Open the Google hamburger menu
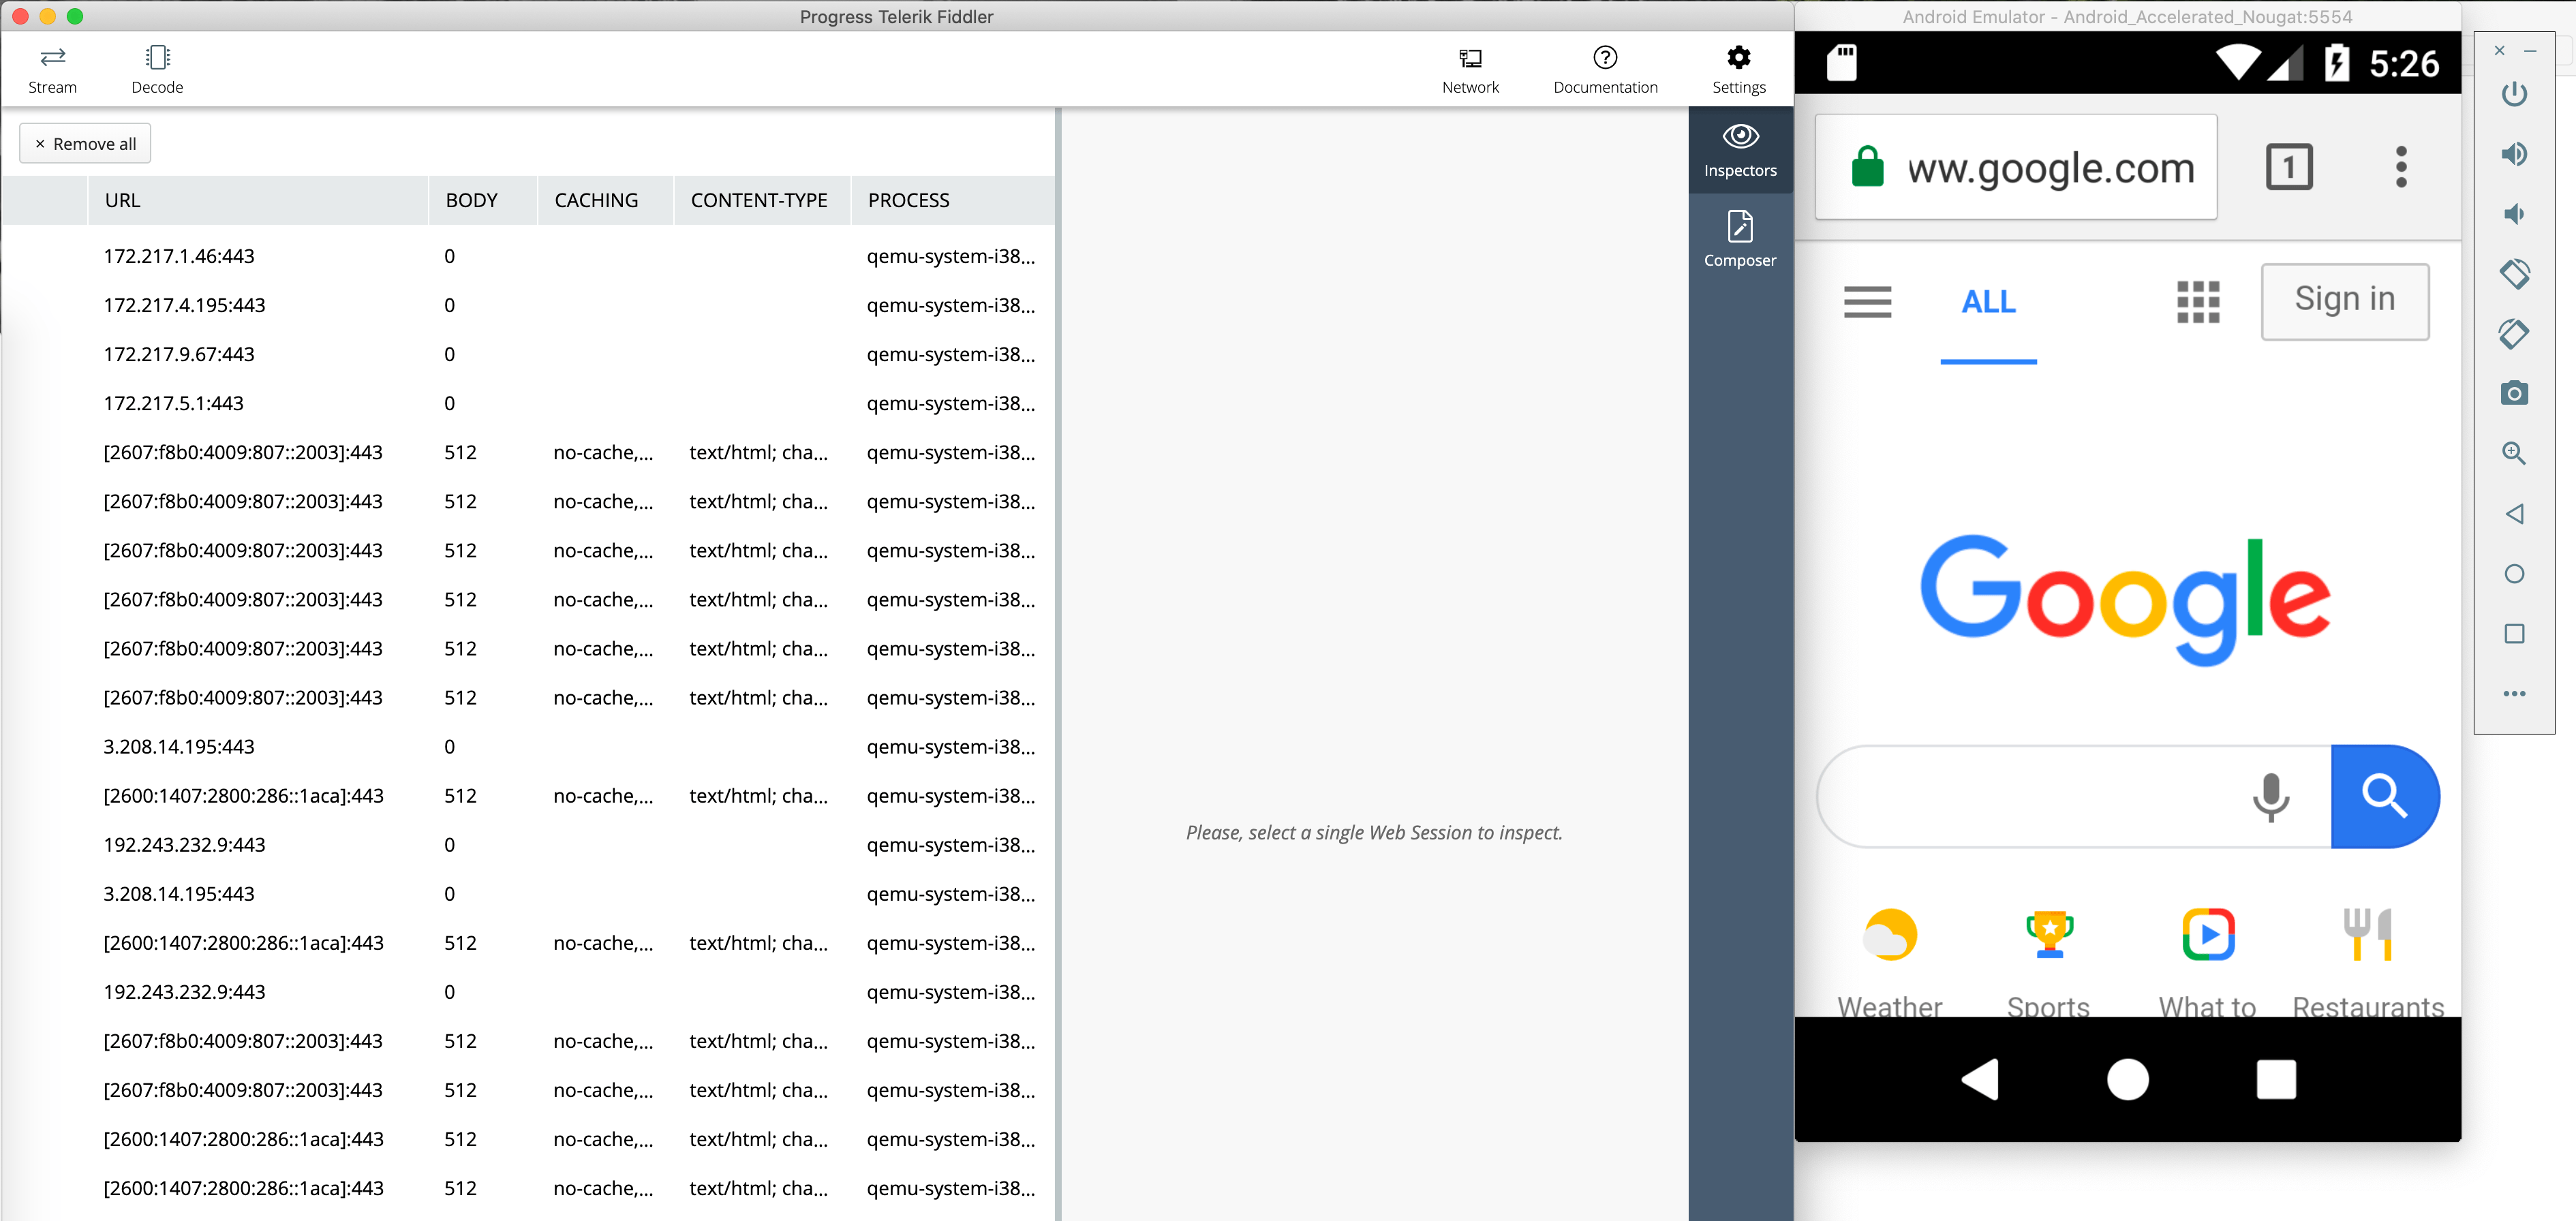 1867,301
